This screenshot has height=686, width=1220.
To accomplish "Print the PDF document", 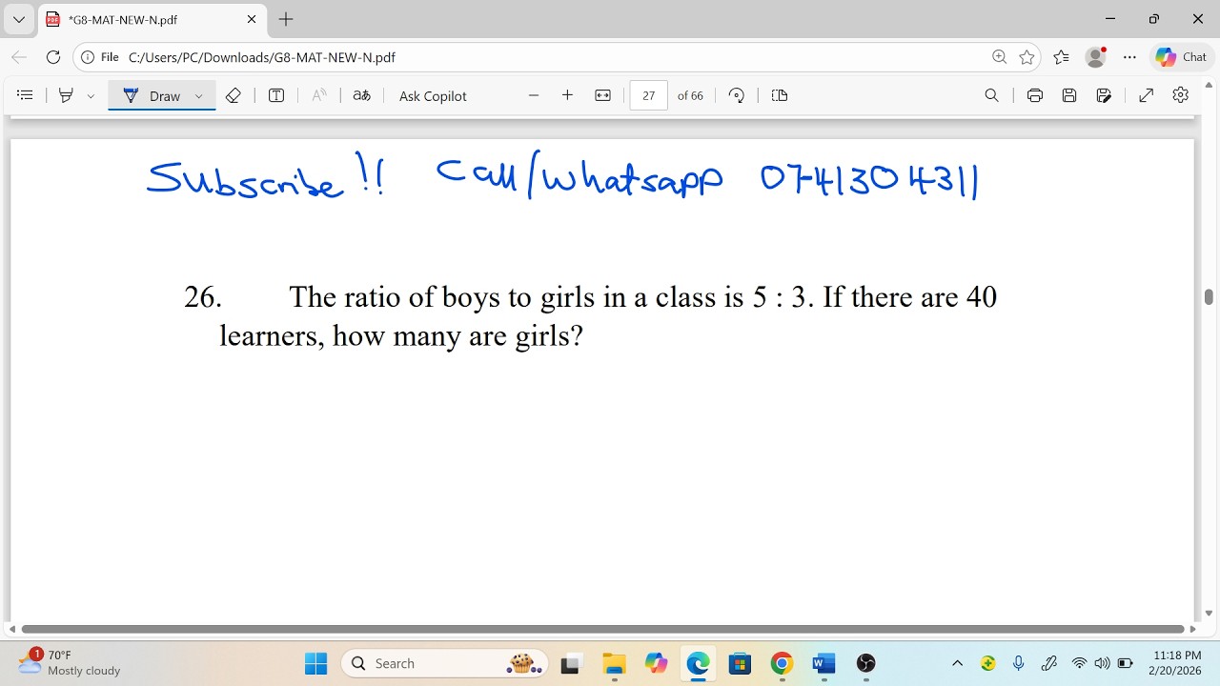I will coord(1035,95).
